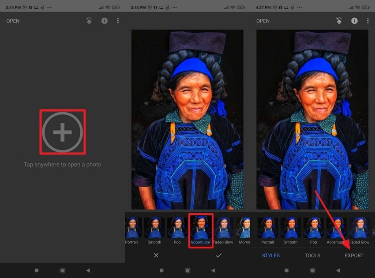375x278 pixels.
Task: Tap the signal bars icon in right status bar
Action: tap(351, 8)
